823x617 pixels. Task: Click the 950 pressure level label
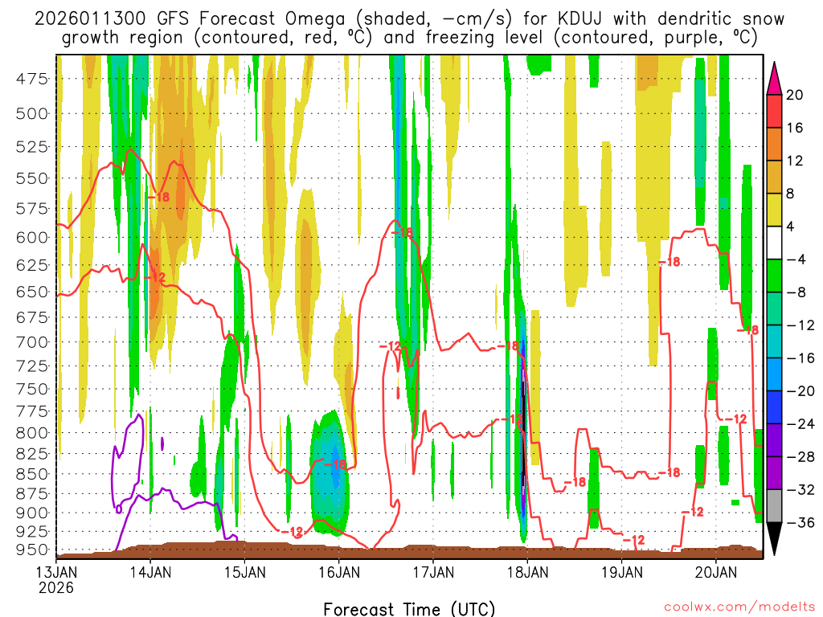[32, 550]
